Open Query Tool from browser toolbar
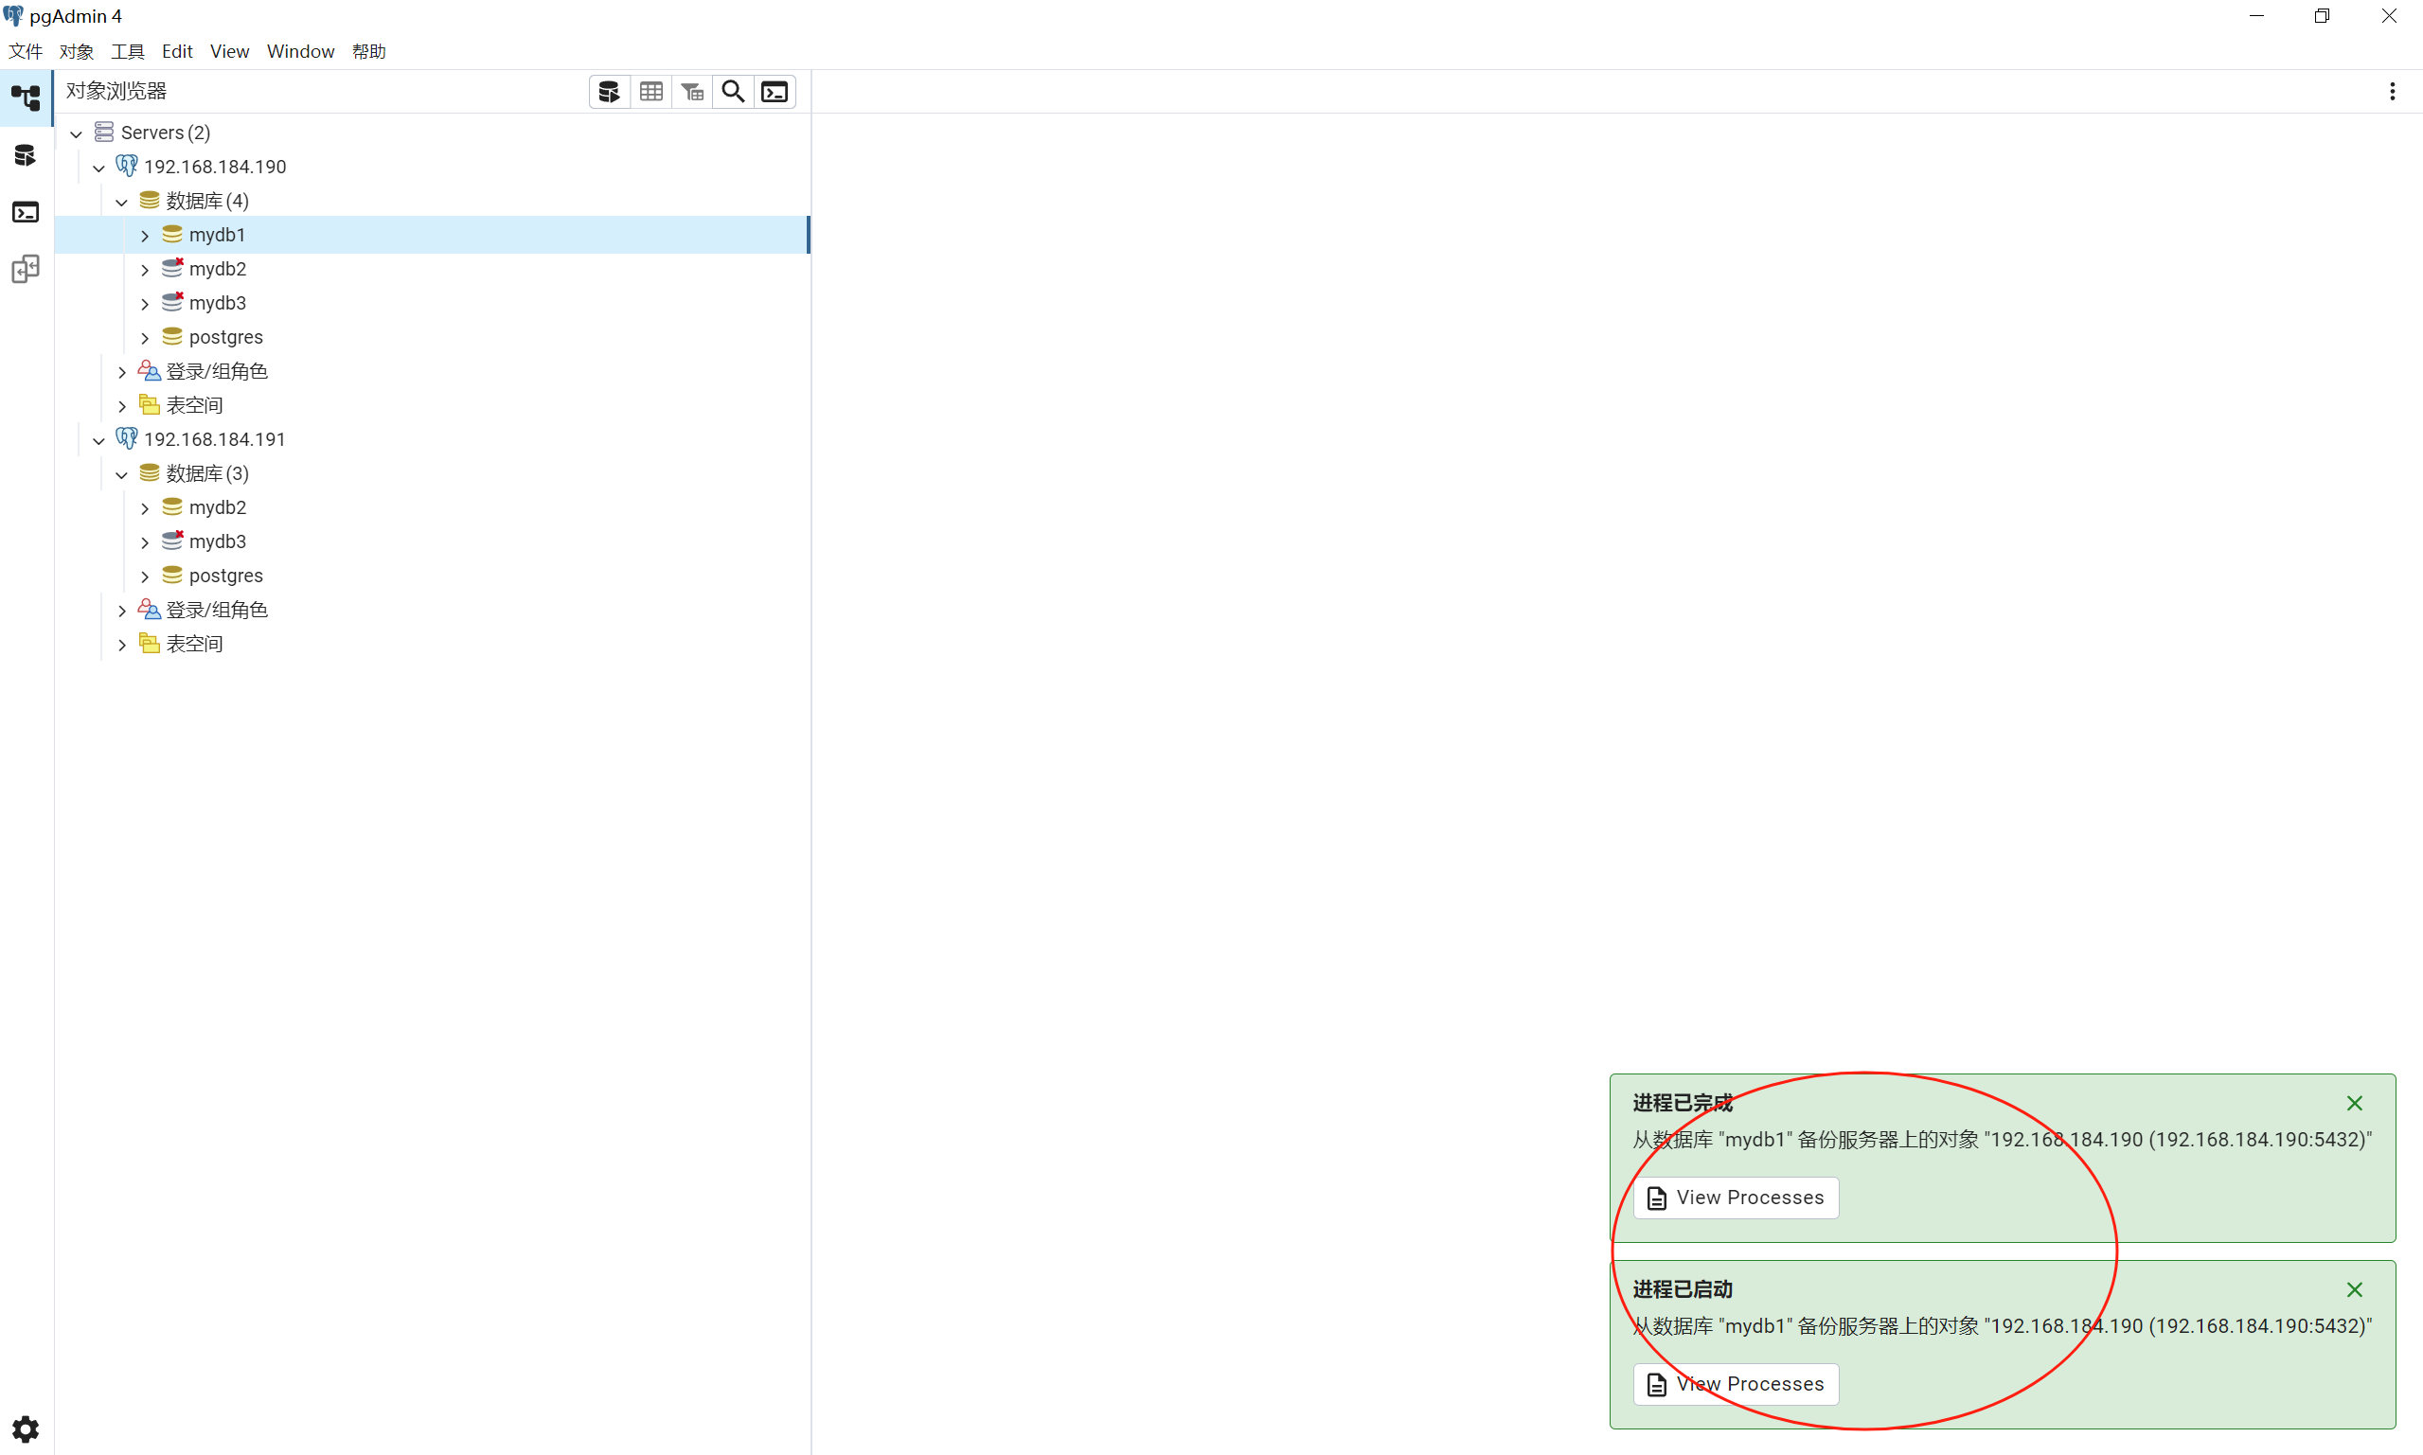The width and height of the screenshot is (2423, 1455). coord(609,91)
